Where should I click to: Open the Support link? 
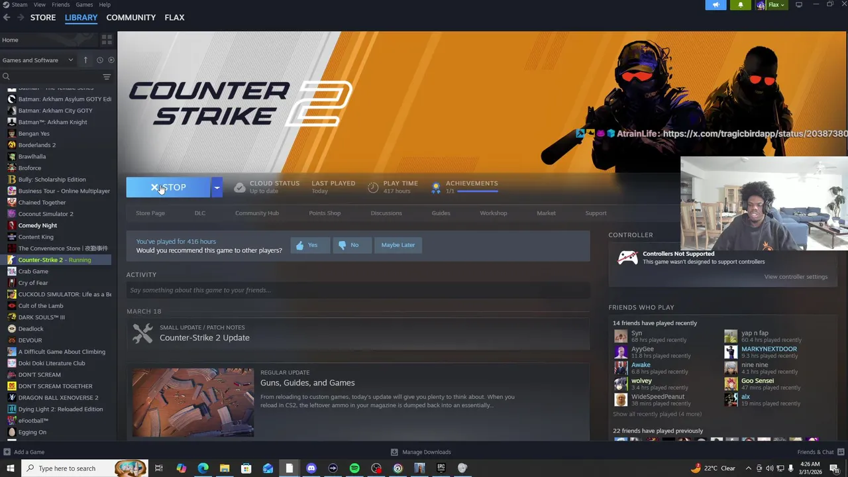pos(596,213)
